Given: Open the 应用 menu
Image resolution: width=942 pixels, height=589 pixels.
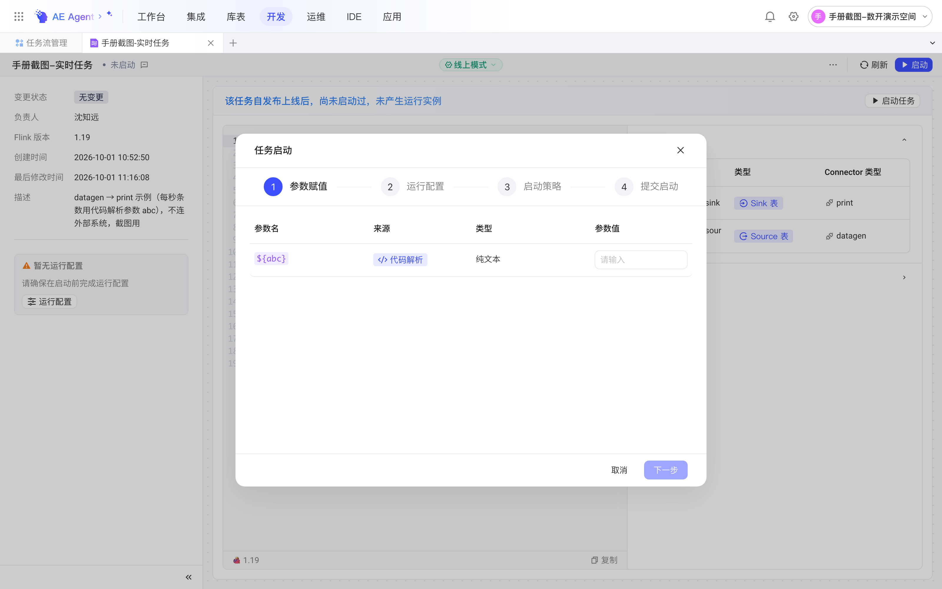Looking at the screenshot, I should tap(392, 16).
